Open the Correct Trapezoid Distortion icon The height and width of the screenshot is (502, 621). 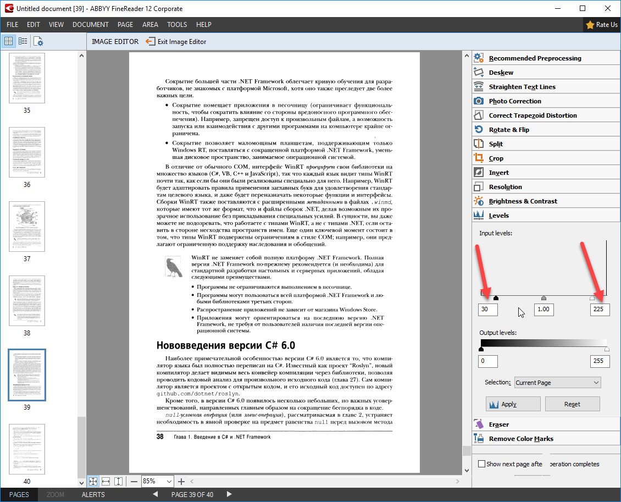click(x=479, y=115)
